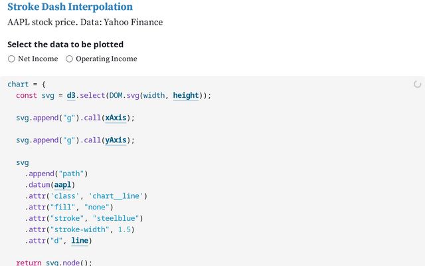Open the Stroke Dash Interpolation title link
Screen dimensions: 425x266
(70, 7)
